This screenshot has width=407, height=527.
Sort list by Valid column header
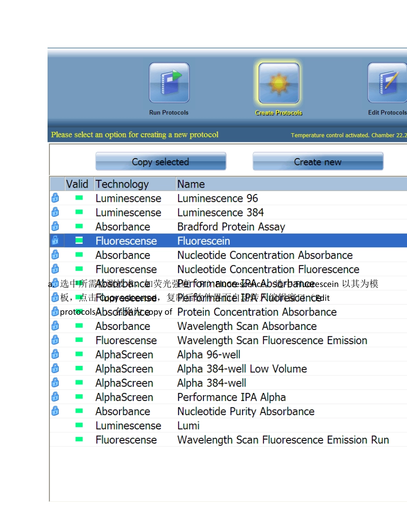click(x=77, y=184)
